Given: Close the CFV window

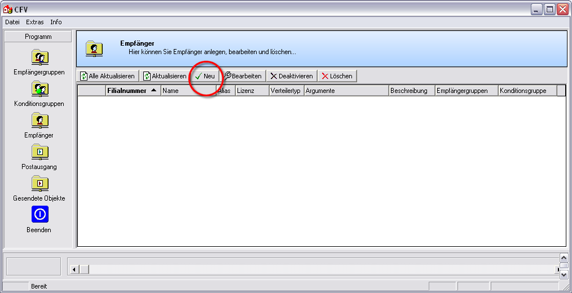Looking at the screenshot, I should pos(562,10).
